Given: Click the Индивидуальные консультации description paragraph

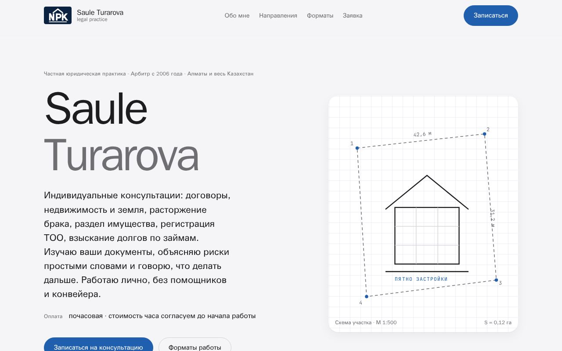Looking at the screenshot, I should pyautogui.click(x=137, y=245).
